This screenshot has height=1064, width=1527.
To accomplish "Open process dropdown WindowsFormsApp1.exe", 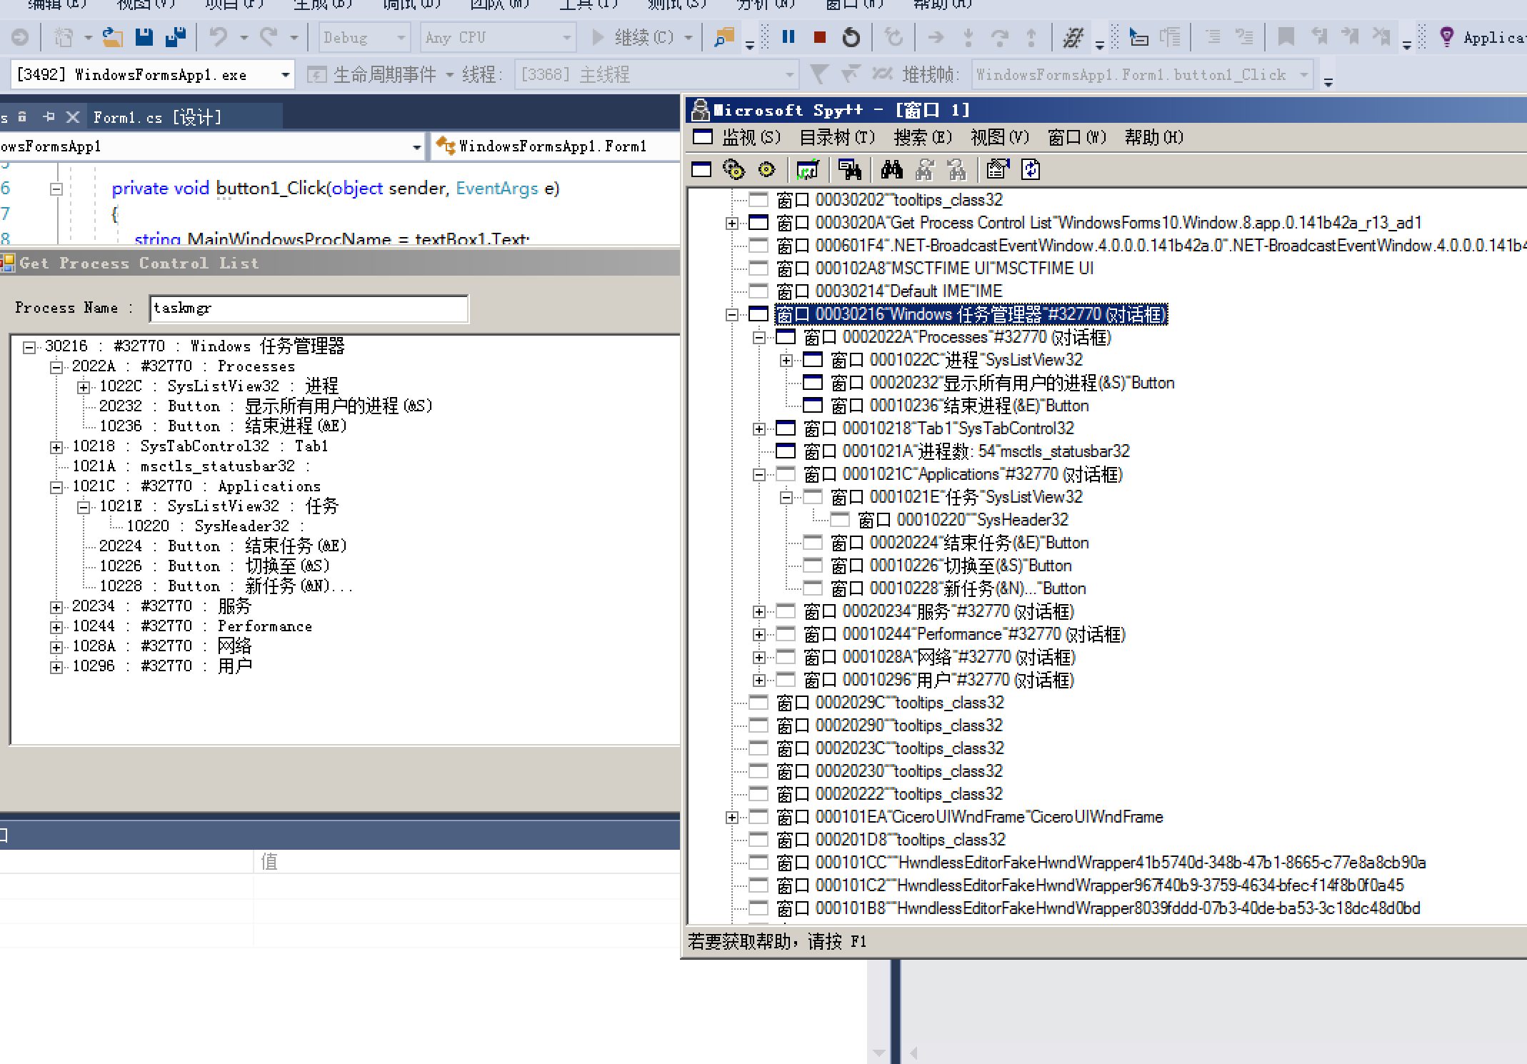I will [x=285, y=75].
